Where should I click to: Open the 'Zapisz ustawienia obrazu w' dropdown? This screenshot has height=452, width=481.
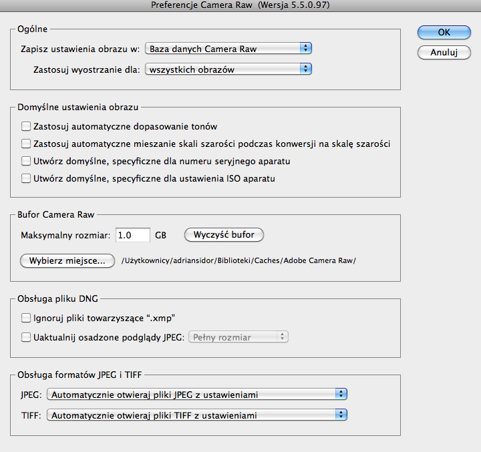click(228, 49)
